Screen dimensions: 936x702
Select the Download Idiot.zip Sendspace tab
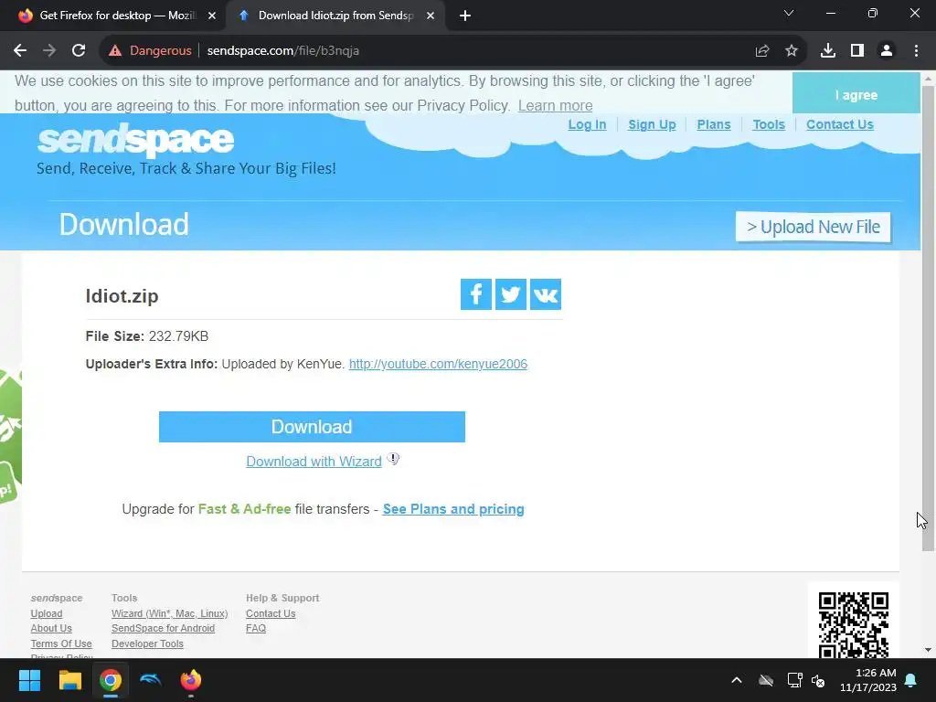[335, 16]
